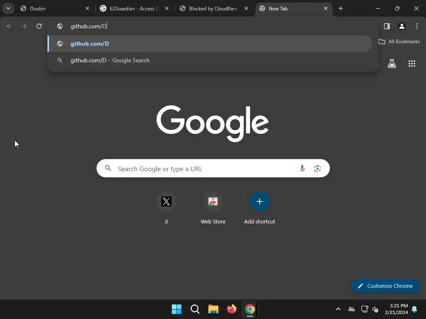Click the address bar containing github.com/D

click(213, 26)
